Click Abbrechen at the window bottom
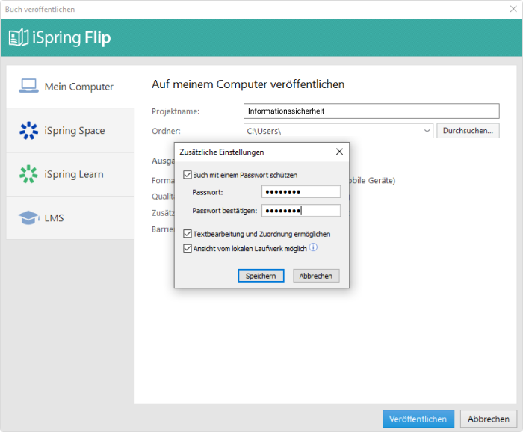The height and width of the screenshot is (432, 523). pos(489,419)
